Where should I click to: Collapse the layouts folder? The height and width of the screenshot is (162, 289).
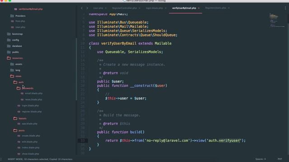pos(15,118)
